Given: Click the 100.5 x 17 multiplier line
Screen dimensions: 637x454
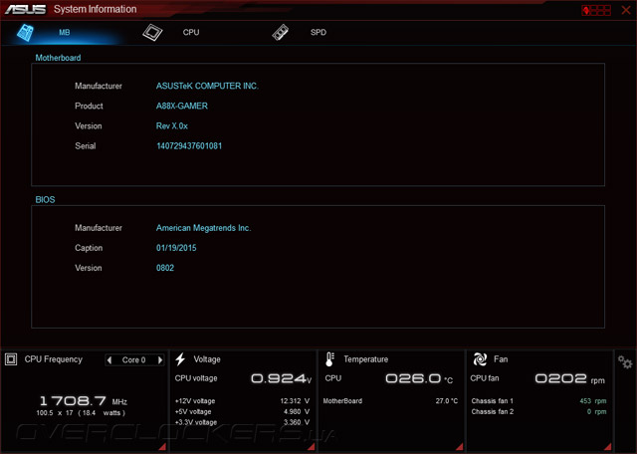Looking at the screenshot, I should 81,413.
